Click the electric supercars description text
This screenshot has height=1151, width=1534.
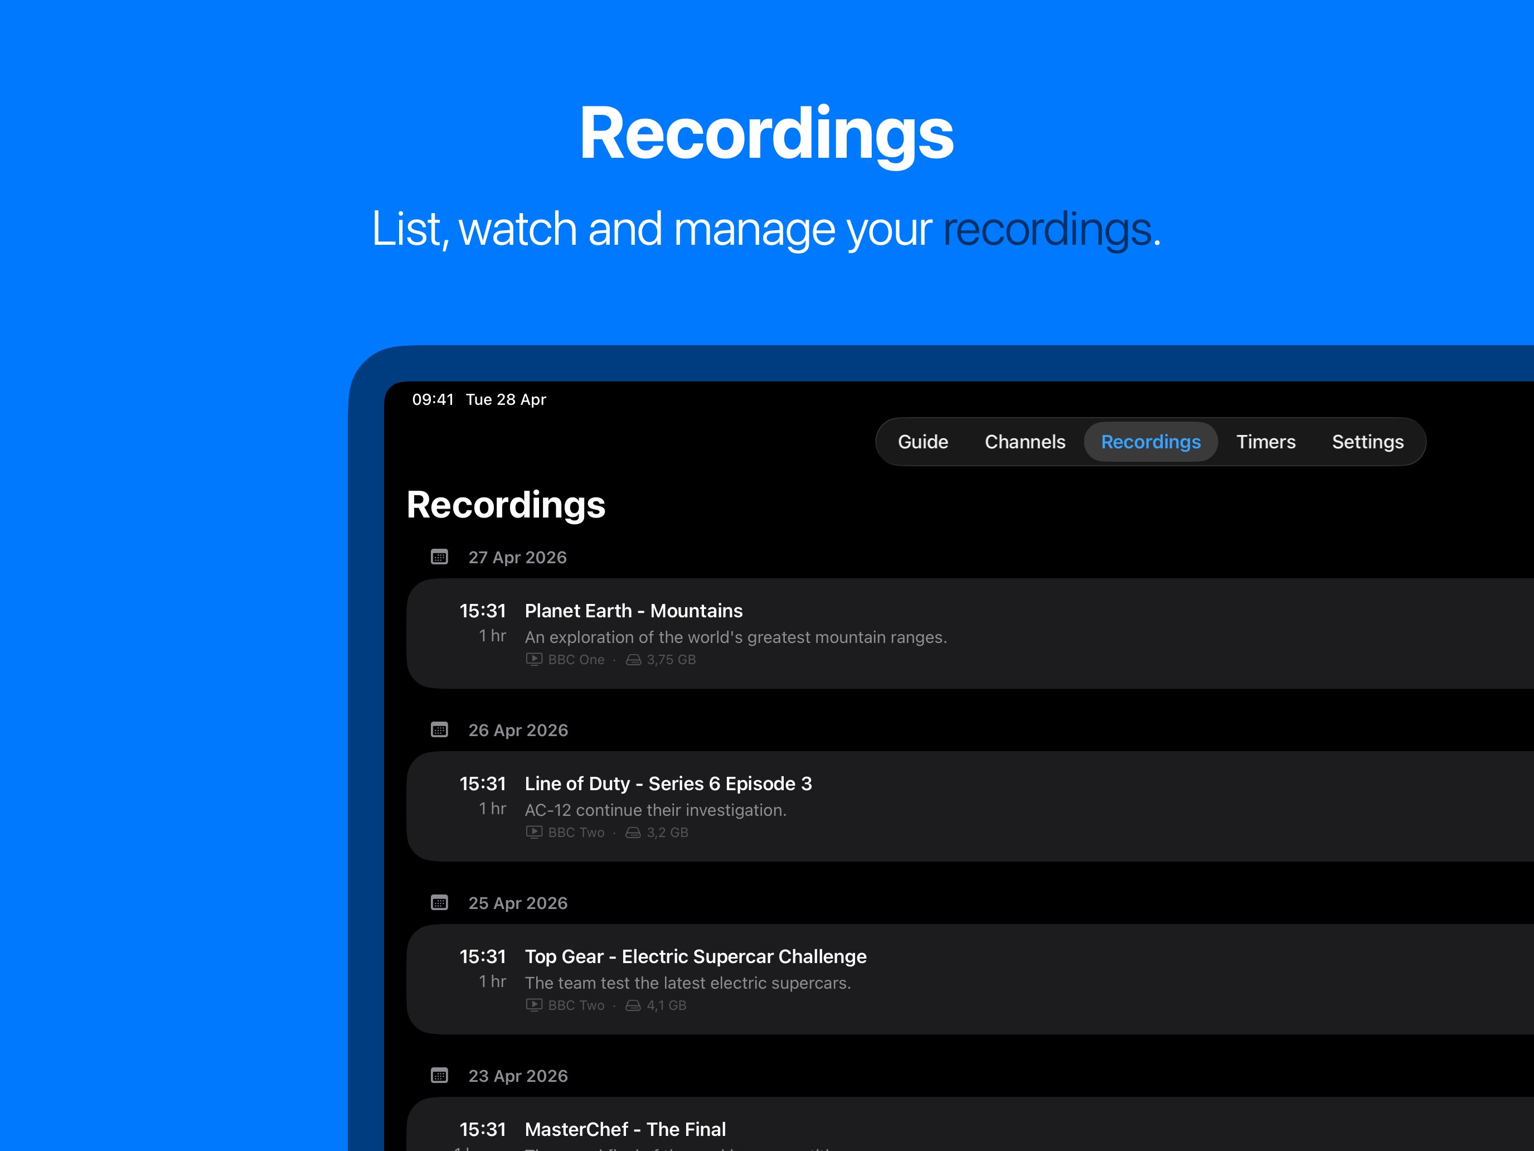click(x=688, y=983)
